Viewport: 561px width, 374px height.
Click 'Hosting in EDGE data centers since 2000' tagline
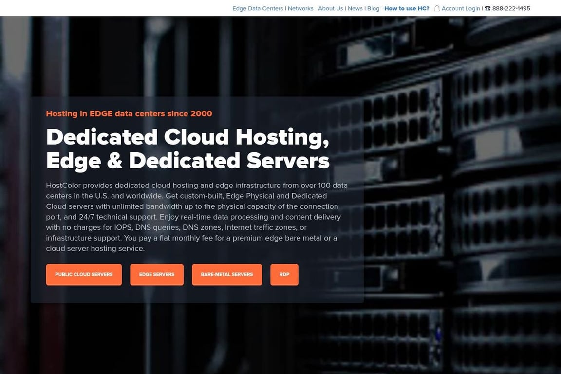[129, 113]
